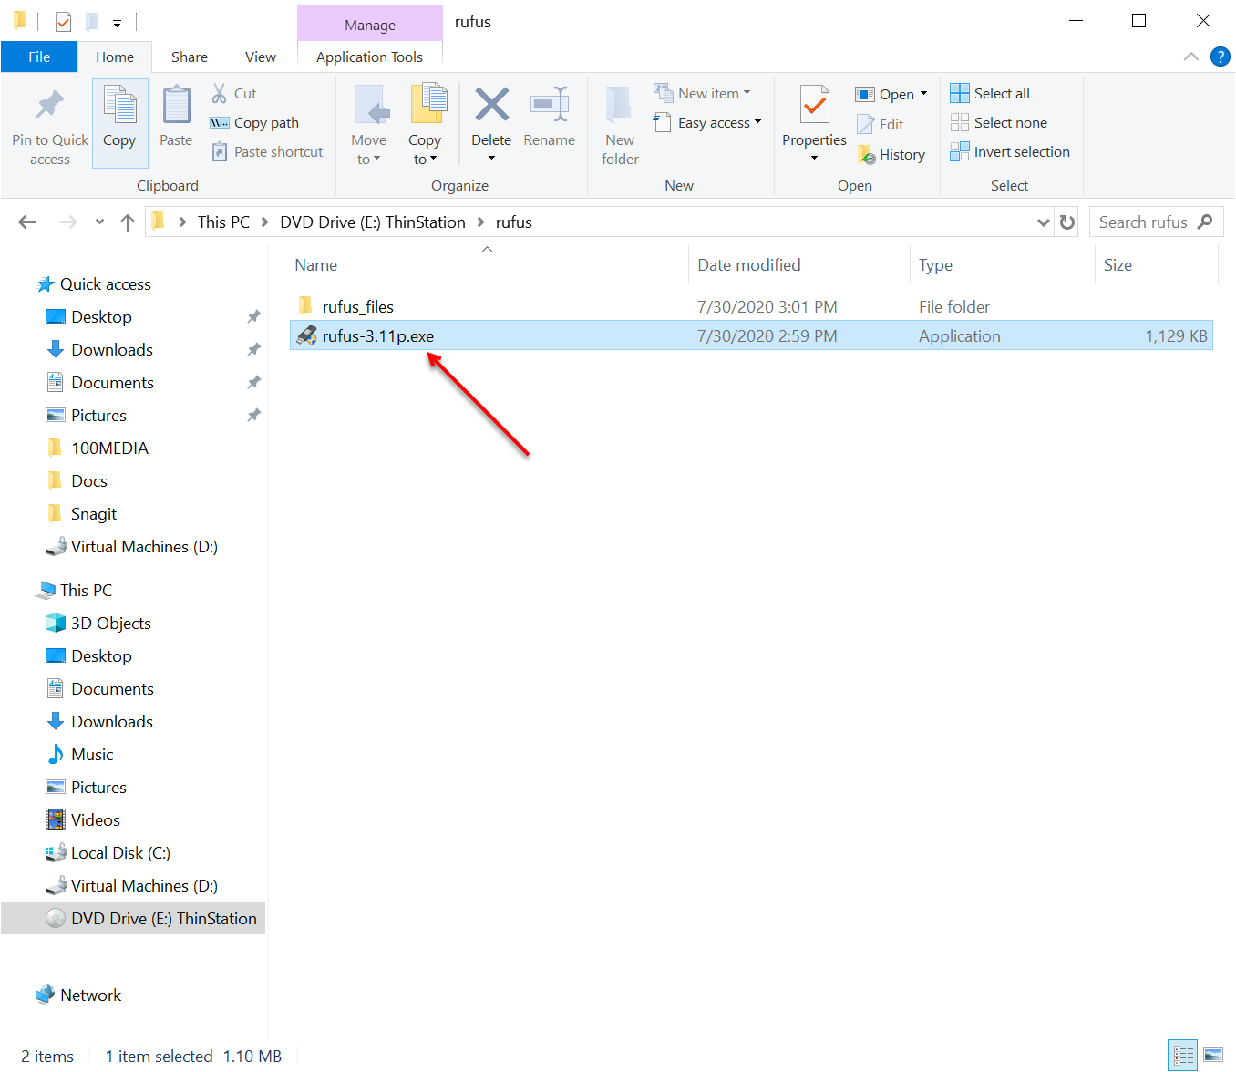Open the Customize Quick Access Toolbar dropdown
This screenshot has height=1072, width=1236.
[117, 23]
